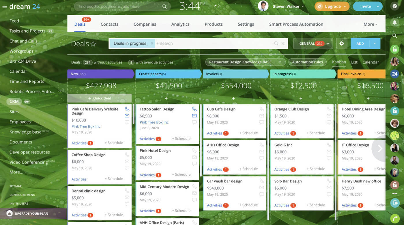Remove the Deals in progress filter chip
This screenshot has width=404, height=225.
pyautogui.click(x=152, y=43)
